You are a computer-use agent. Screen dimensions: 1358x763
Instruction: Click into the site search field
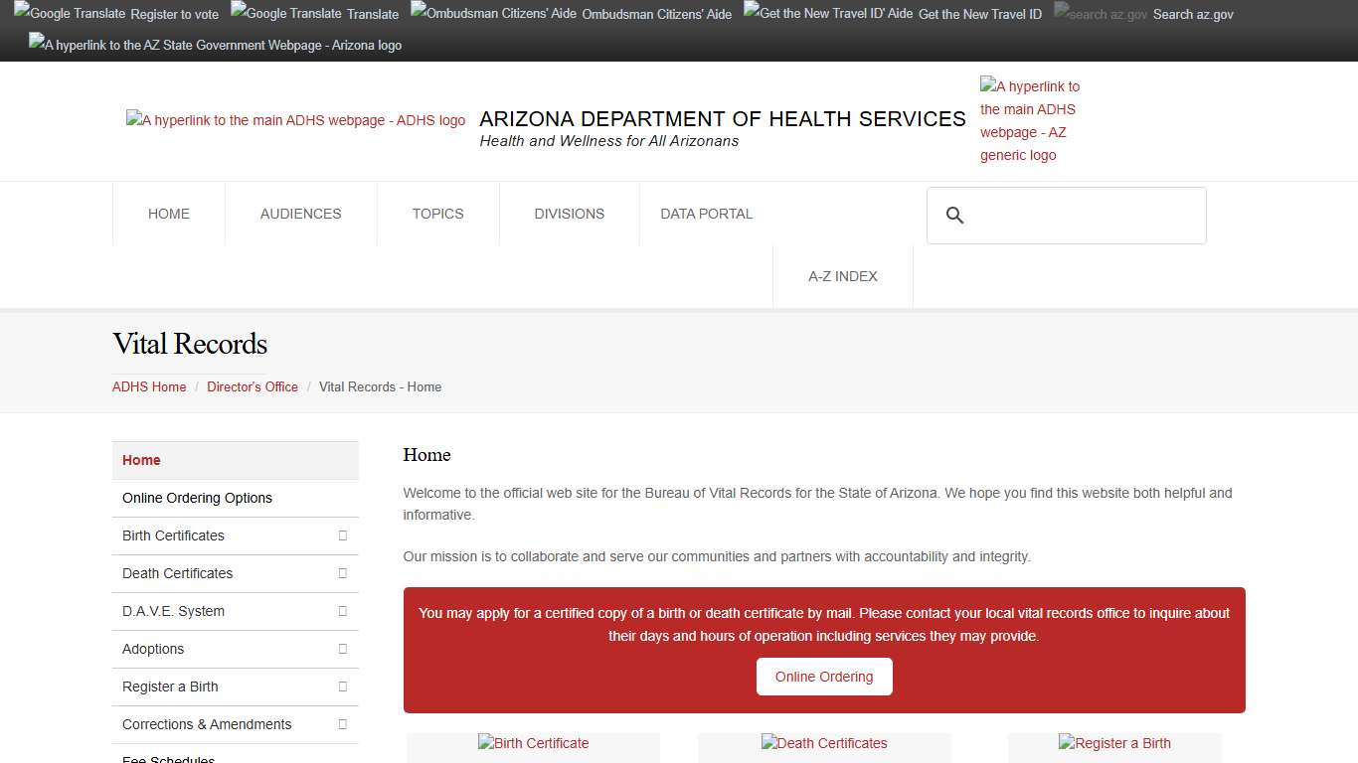[1084, 216]
